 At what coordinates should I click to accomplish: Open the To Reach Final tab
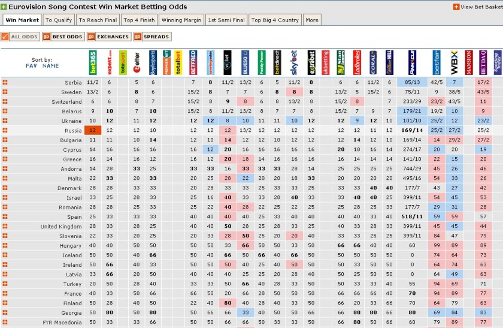98,20
